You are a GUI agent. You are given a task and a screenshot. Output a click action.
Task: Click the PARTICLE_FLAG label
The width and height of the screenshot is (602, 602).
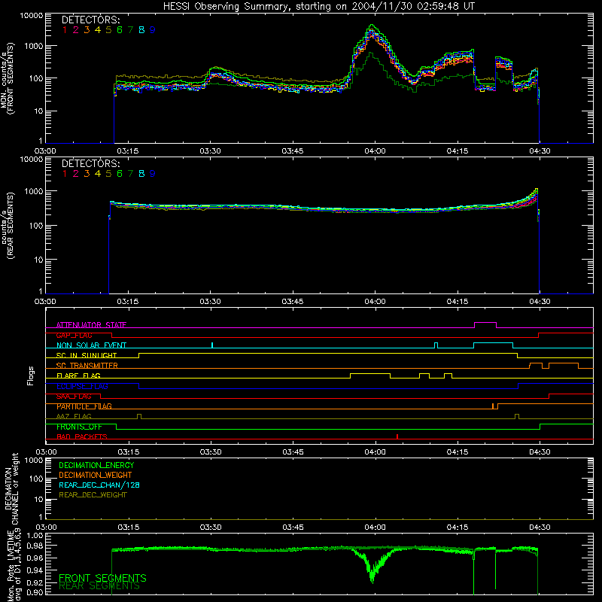(x=84, y=406)
